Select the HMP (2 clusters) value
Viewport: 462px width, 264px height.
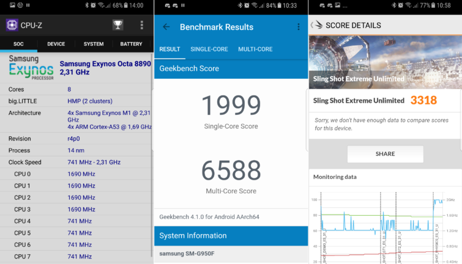tap(90, 101)
